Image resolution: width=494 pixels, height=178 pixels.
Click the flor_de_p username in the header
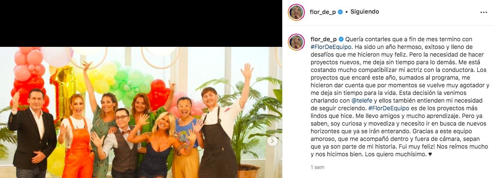pyautogui.click(x=323, y=12)
